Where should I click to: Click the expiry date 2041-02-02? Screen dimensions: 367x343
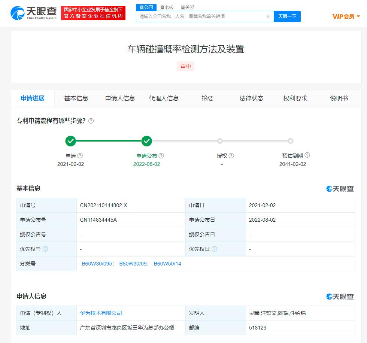[292, 164]
